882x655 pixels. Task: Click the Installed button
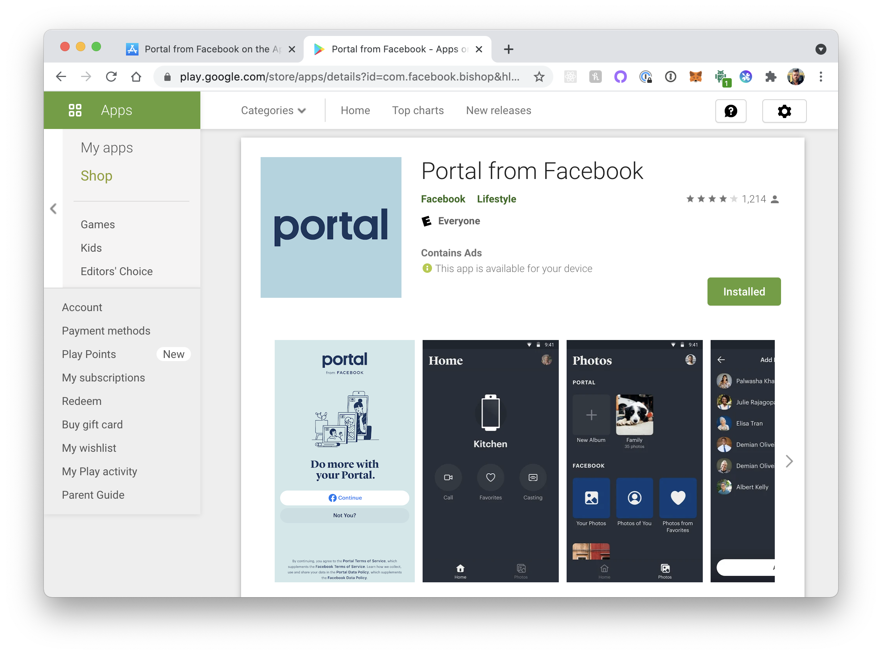pos(743,292)
